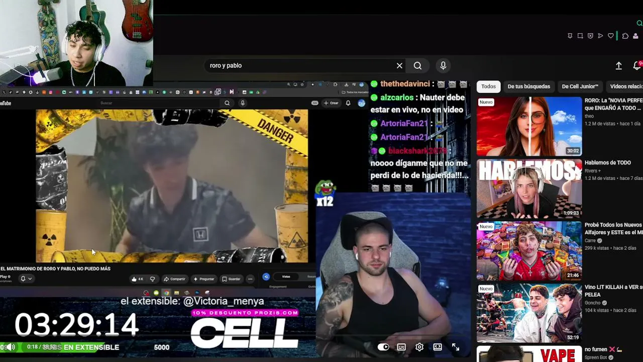The width and height of the screenshot is (643, 362).
Task: Open the "no fumen" video title
Action: [x=603, y=349]
